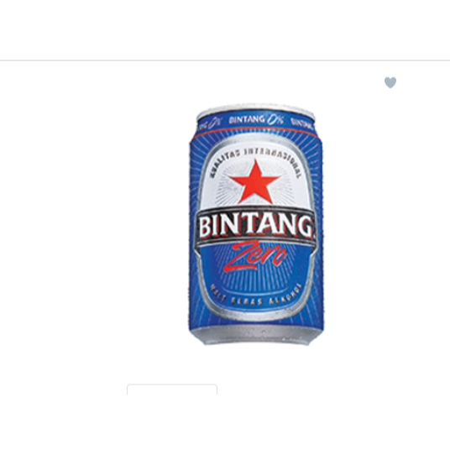Click the Bintang 0% text on can rim
Image resolution: width=450 pixels, height=450 pixels.
coord(256,120)
